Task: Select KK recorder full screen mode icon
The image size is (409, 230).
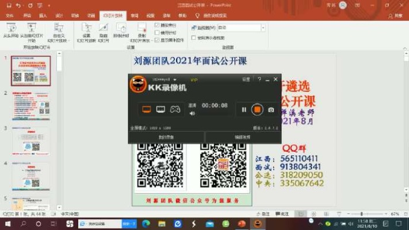Action: tap(147, 109)
